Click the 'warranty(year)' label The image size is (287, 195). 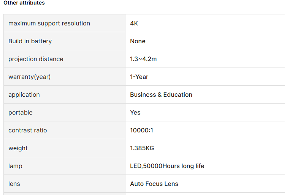29,77
